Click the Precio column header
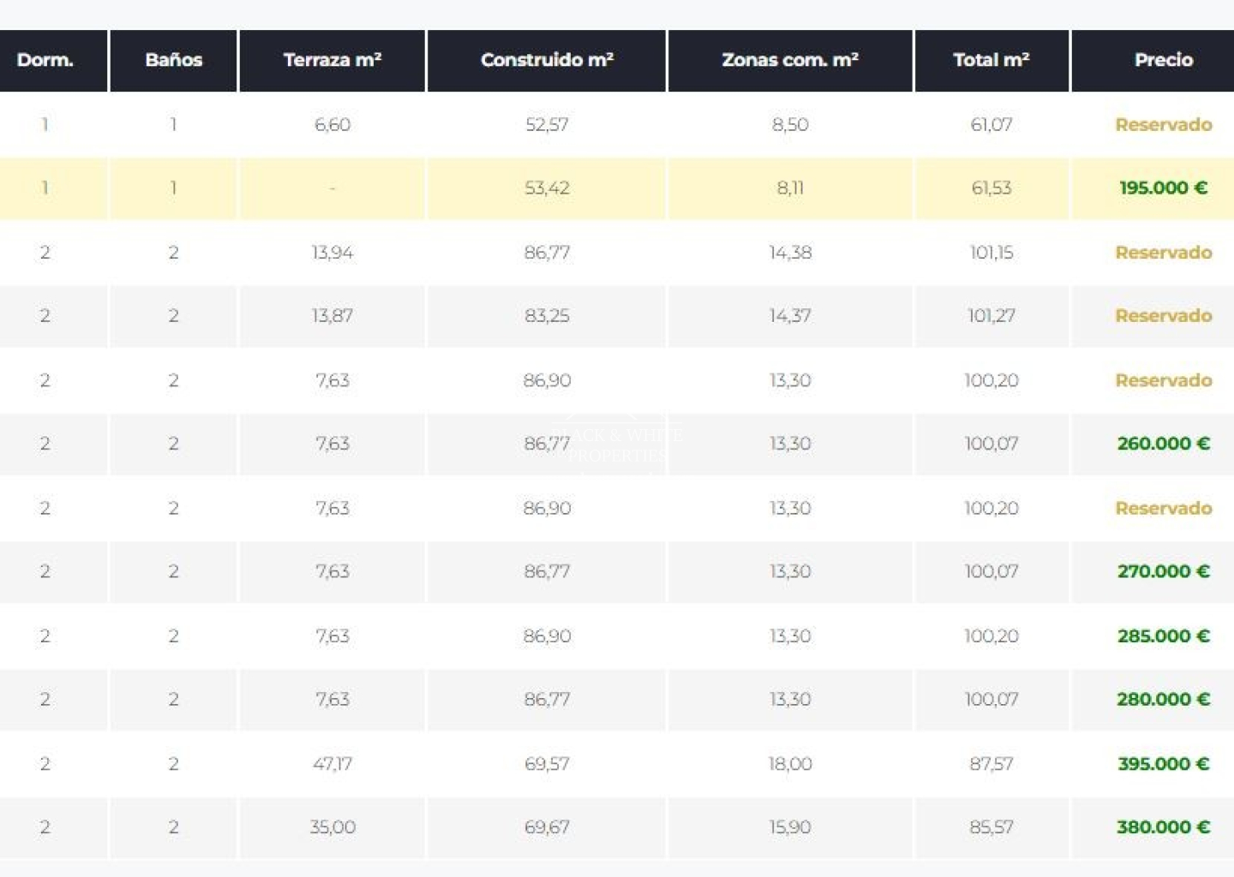The image size is (1234, 877). click(1163, 60)
